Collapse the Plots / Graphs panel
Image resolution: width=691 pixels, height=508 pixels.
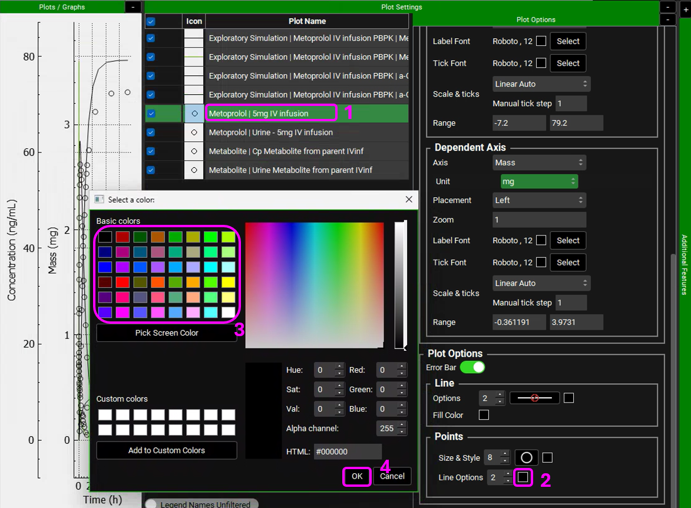coord(133,7)
